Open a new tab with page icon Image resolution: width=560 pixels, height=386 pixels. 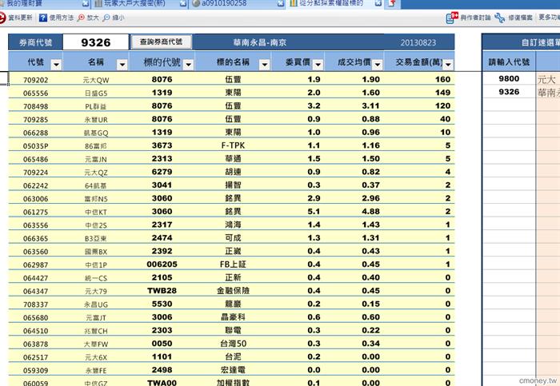coord(392,3)
